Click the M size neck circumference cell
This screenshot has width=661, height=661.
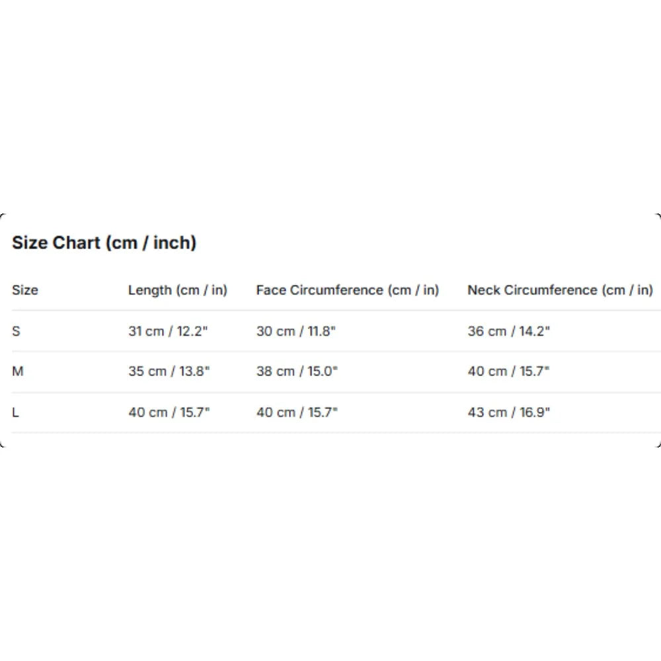(508, 371)
